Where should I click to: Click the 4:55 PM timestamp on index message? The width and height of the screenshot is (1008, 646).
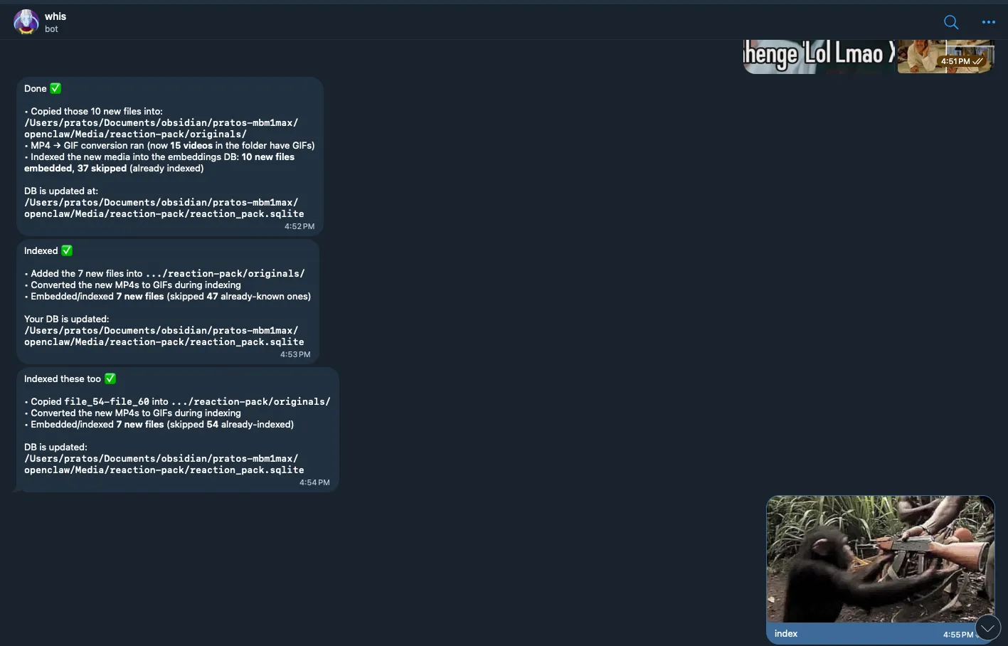point(957,634)
